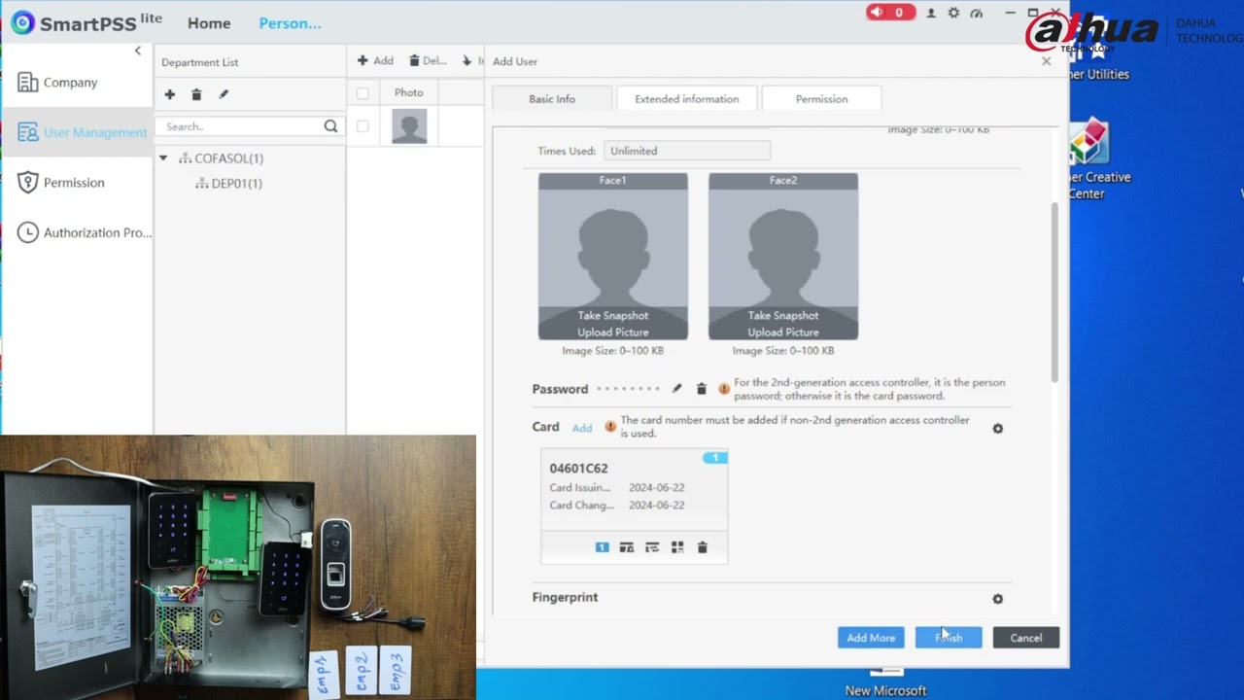Click the Add link next to Card
The image size is (1244, 700).
[582, 428]
